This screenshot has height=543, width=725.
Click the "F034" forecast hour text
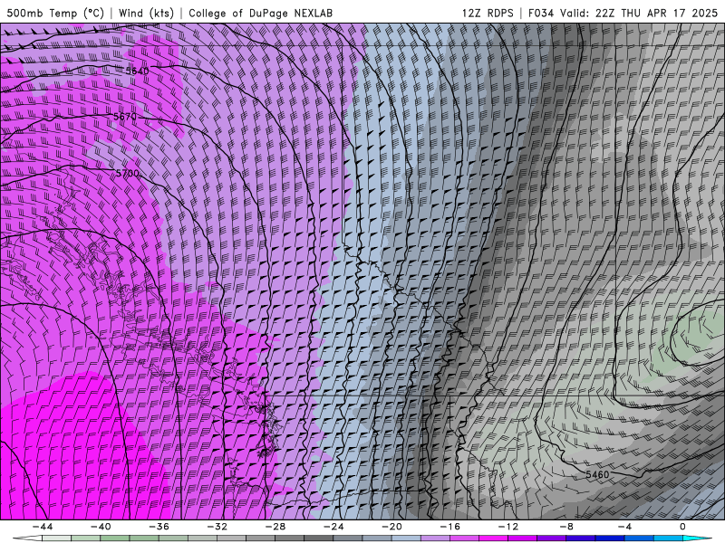point(541,13)
